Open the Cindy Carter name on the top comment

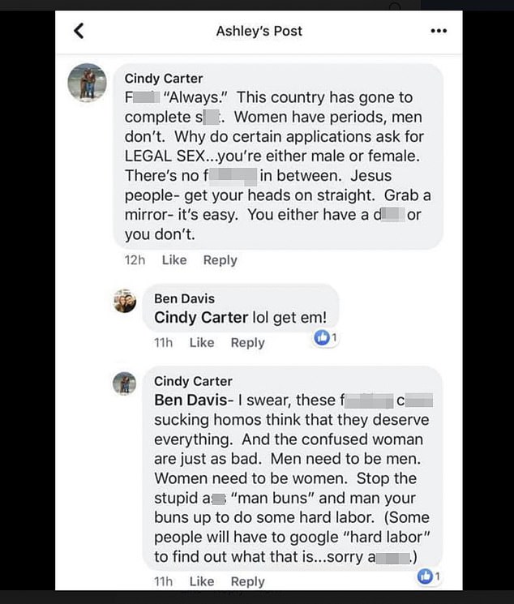pyautogui.click(x=163, y=79)
